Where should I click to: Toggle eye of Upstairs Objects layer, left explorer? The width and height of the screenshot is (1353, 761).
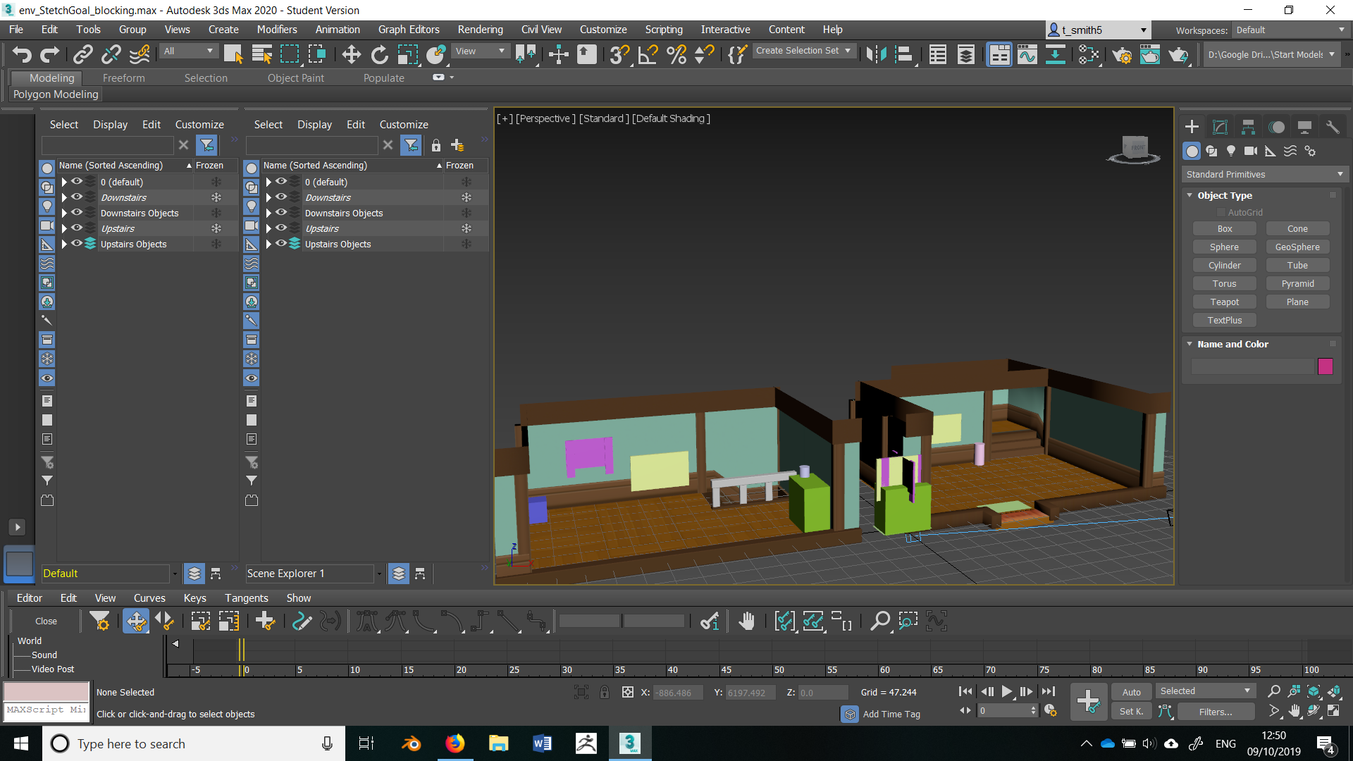[x=77, y=244]
